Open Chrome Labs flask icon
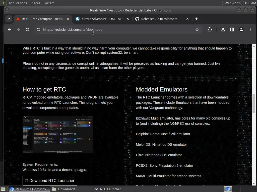The image size is (257, 192). click(223, 29)
